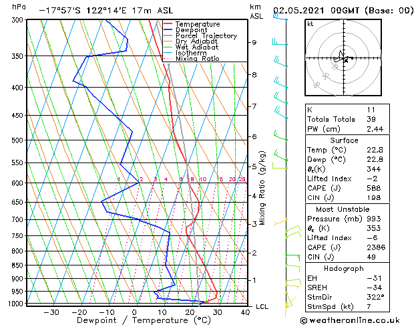Click the 9 km altitude label

(x=254, y=42)
